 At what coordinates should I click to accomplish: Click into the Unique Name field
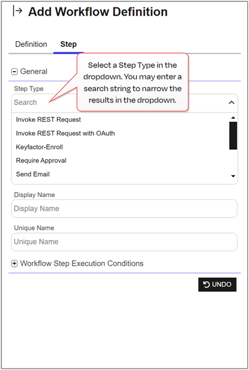coord(124,242)
